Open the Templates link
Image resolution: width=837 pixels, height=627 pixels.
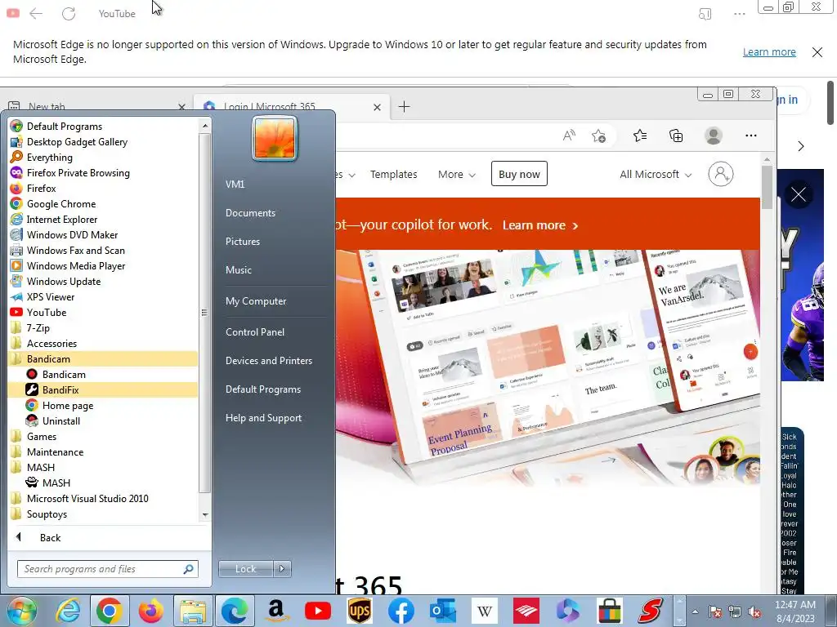[393, 175]
